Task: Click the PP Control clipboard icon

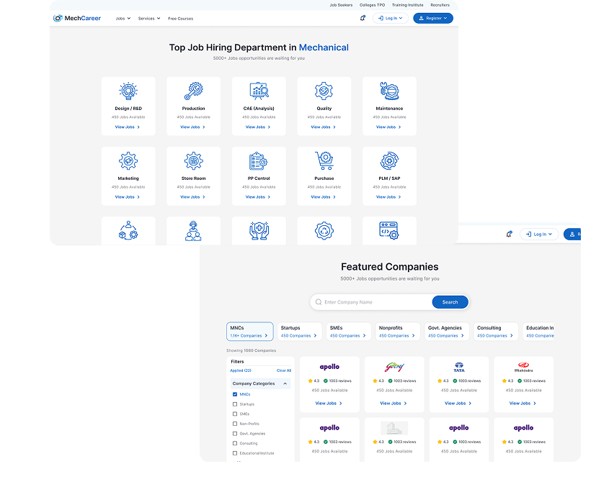Action: coord(259,161)
